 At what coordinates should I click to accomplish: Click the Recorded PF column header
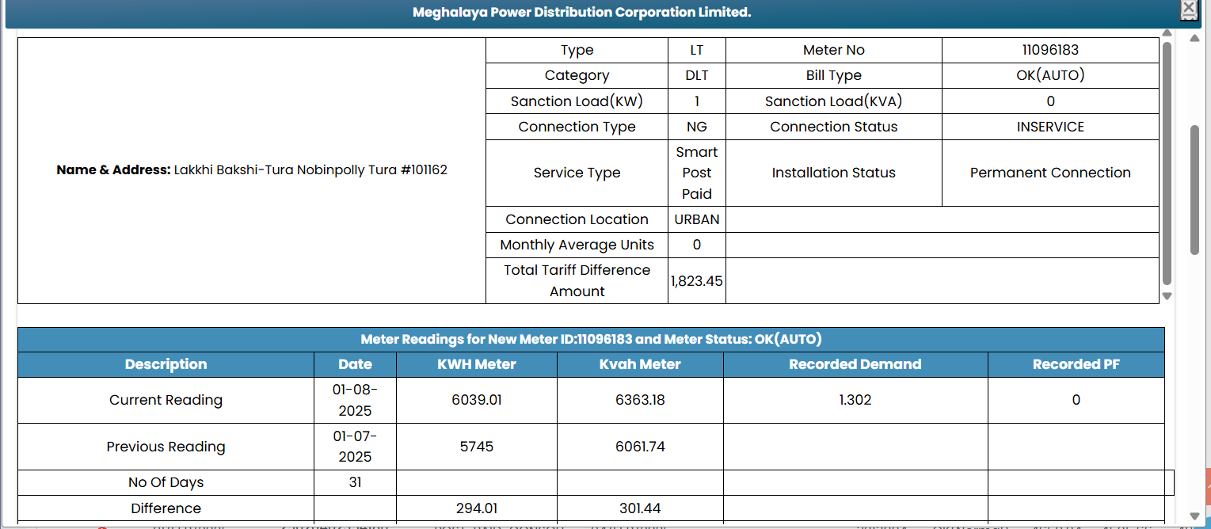(x=1076, y=364)
